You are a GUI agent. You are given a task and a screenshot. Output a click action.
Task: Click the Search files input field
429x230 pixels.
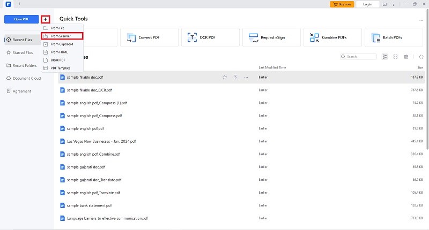358,57
